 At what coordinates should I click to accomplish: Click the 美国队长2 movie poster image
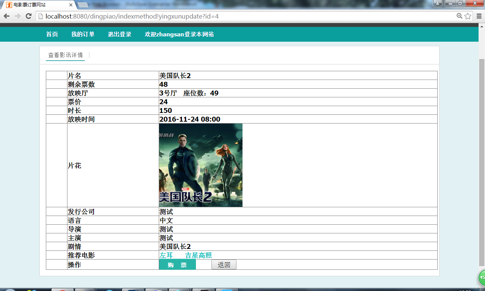click(x=201, y=165)
